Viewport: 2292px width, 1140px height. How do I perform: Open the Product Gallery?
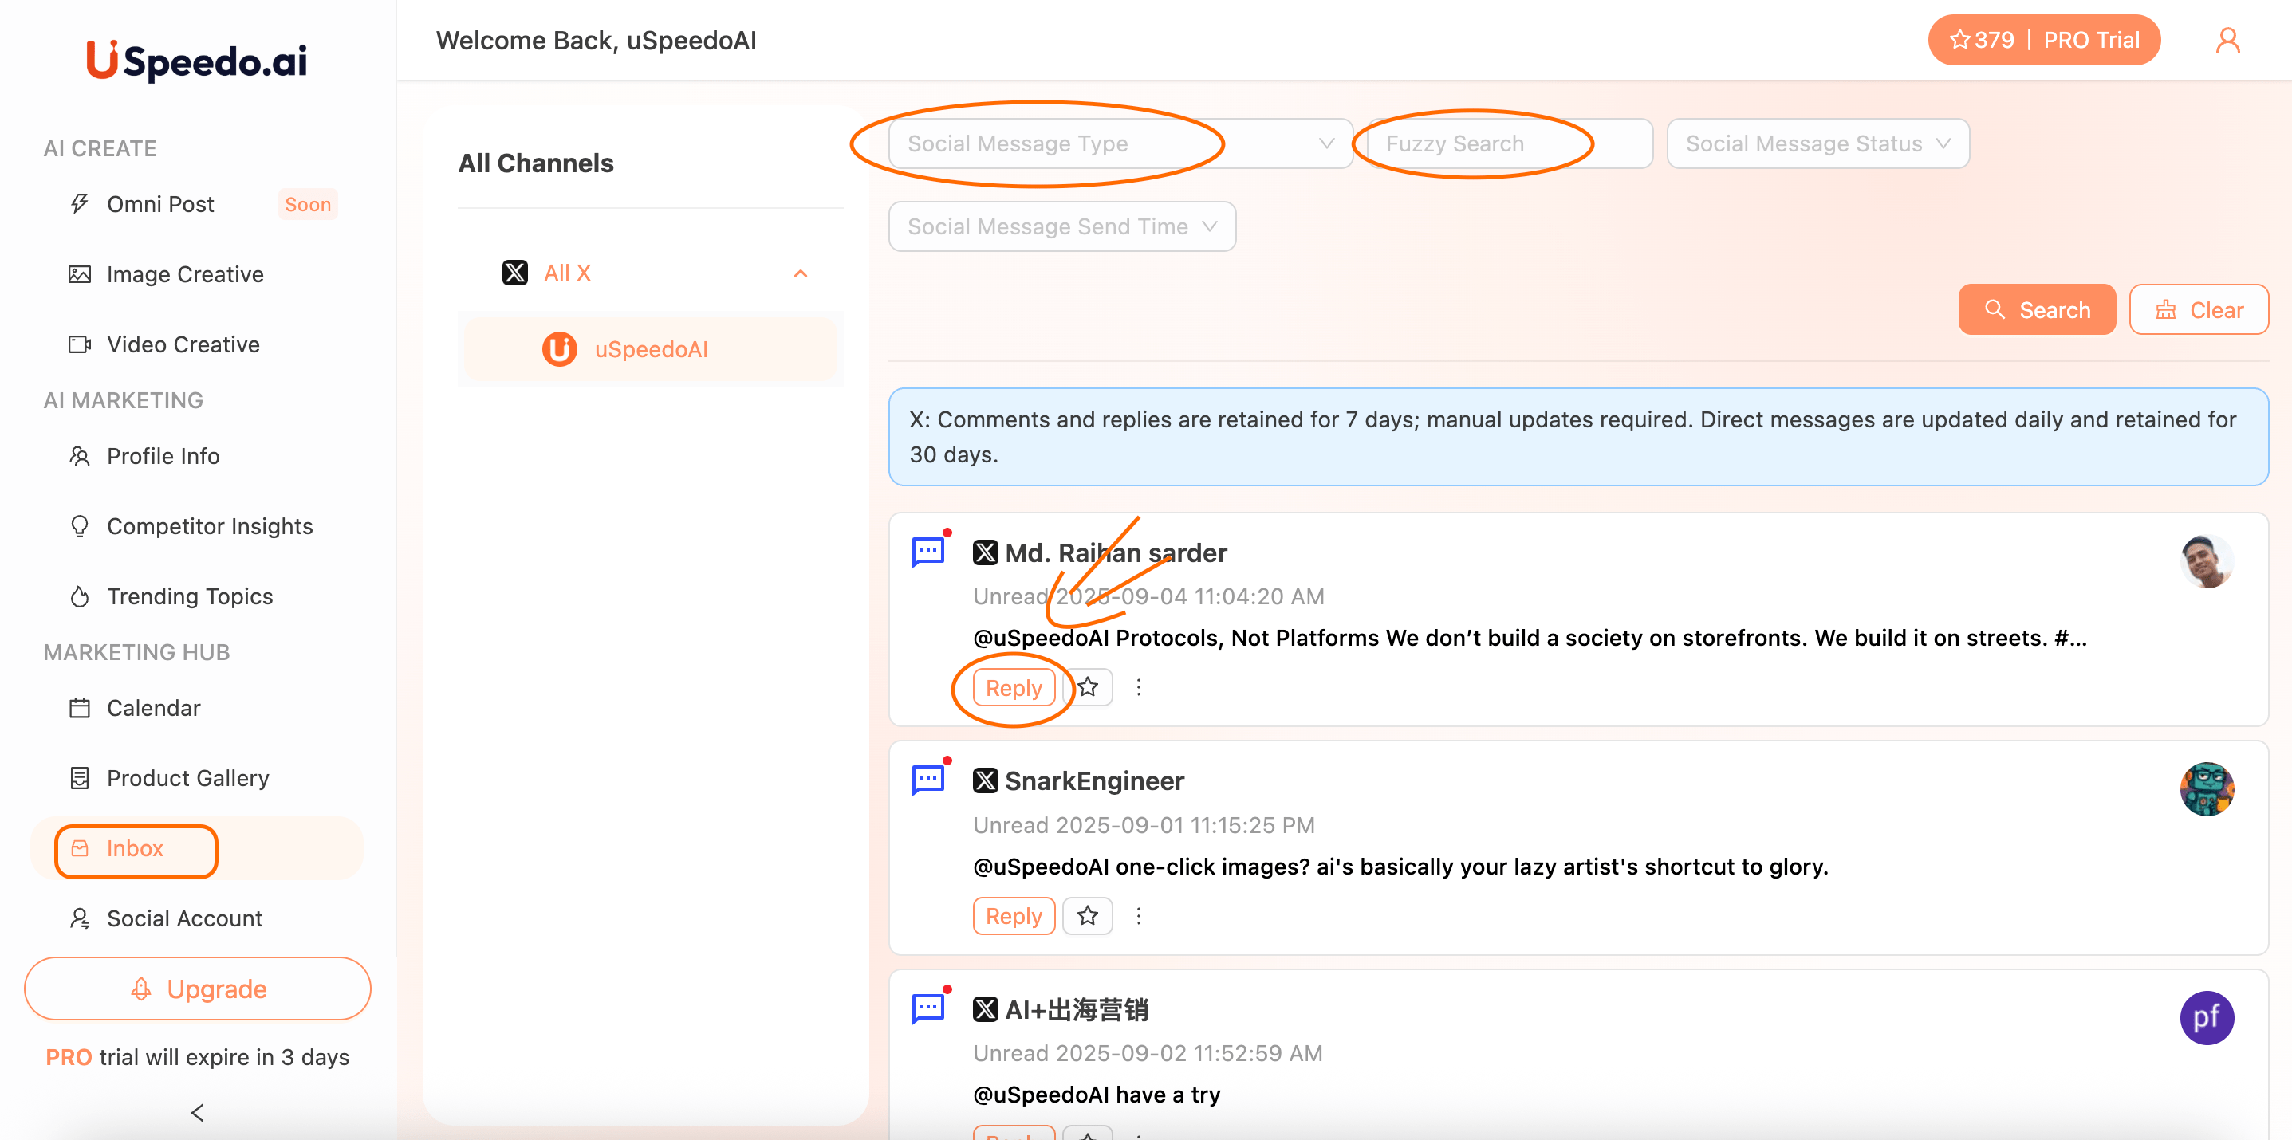point(187,777)
